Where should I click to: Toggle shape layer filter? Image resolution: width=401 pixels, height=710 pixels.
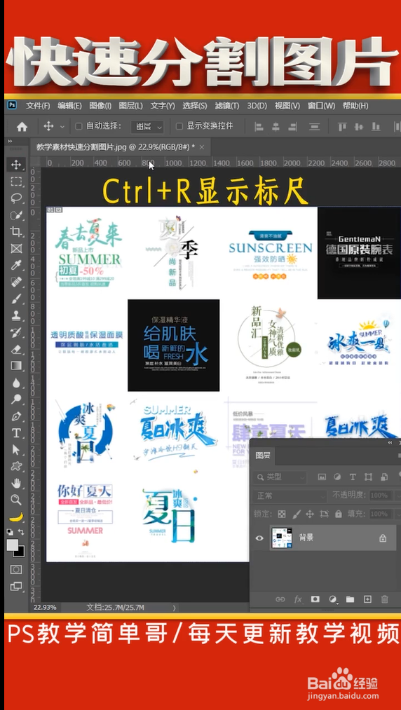click(368, 477)
